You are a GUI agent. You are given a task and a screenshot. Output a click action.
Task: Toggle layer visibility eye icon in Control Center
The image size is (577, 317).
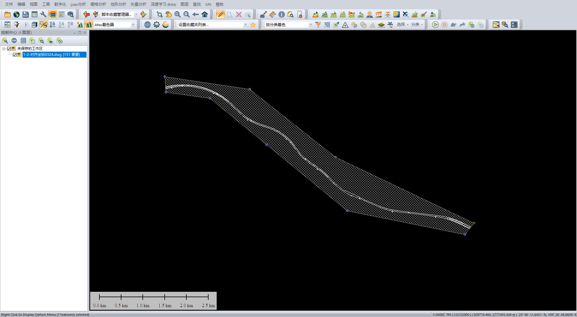[x=50, y=41]
